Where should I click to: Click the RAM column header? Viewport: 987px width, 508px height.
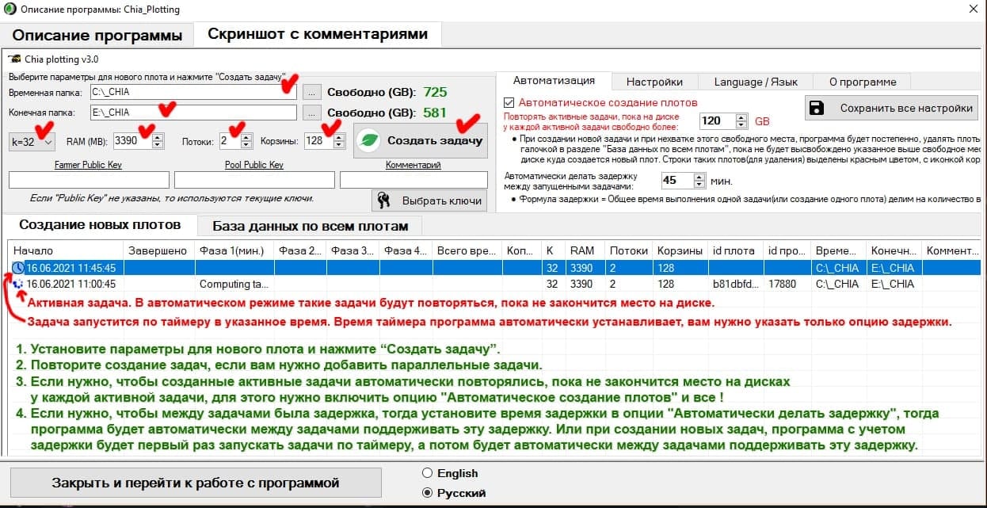(x=585, y=250)
